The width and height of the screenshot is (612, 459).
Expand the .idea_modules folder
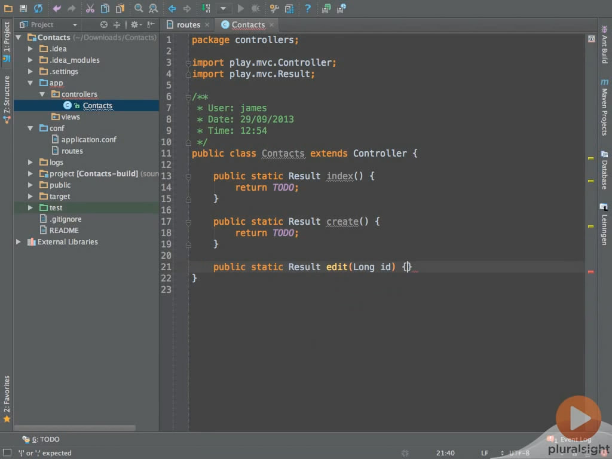[x=30, y=60]
